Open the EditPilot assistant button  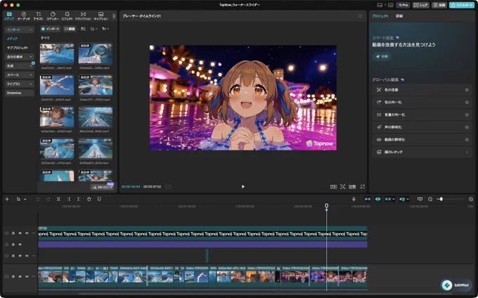click(x=456, y=285)
